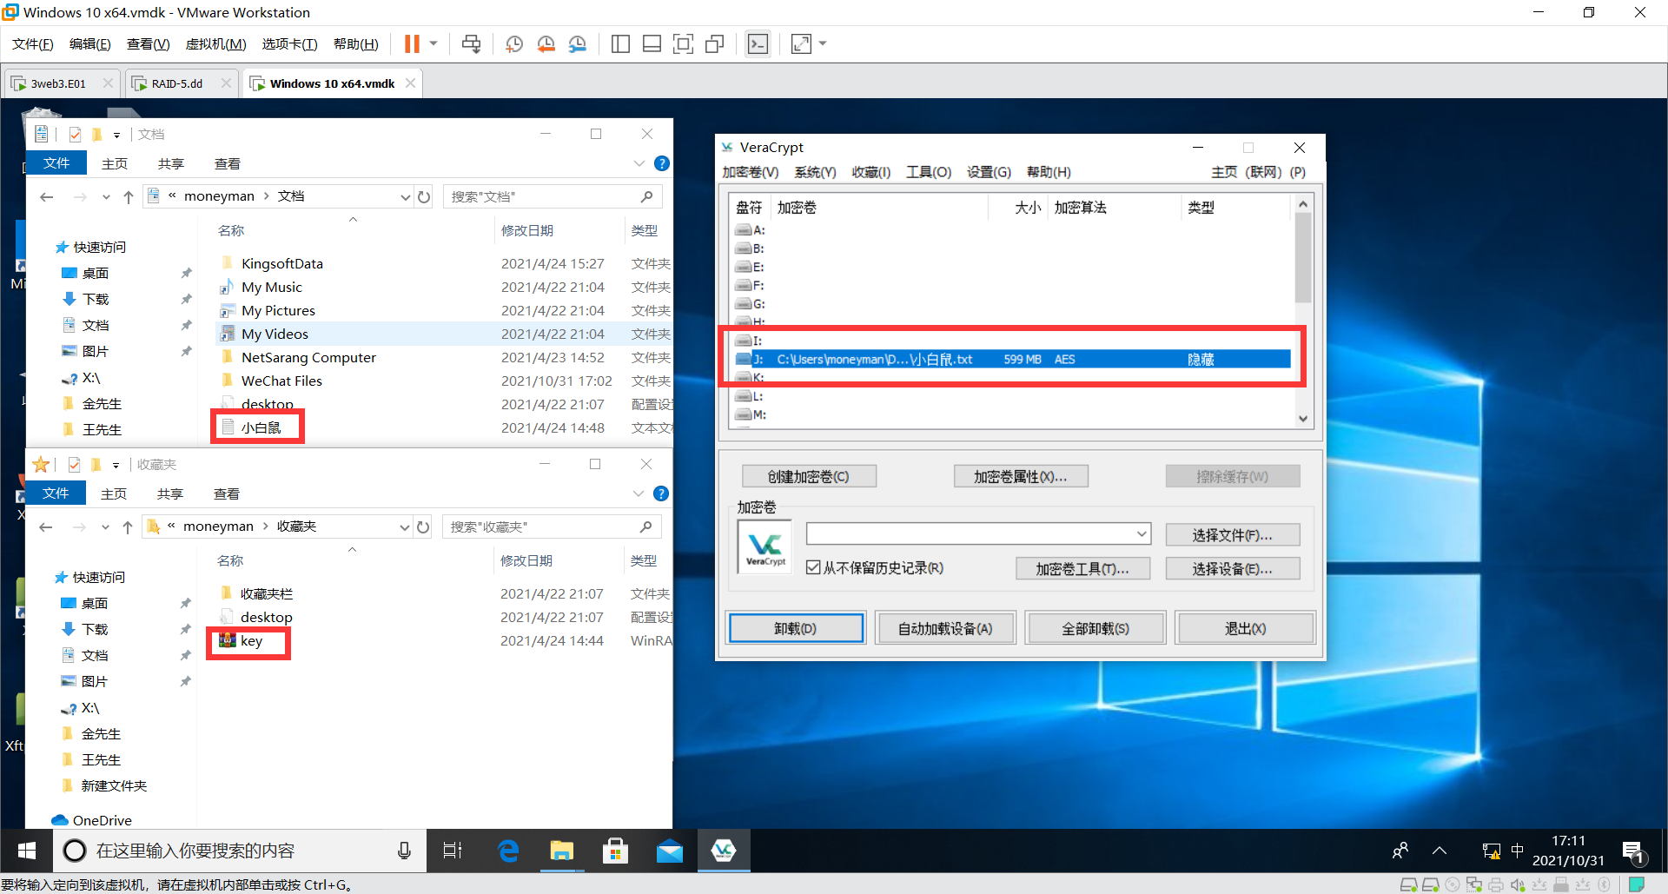Screen dimensions: 1668x894
Task: Click the search 收藏夹 input field
Action: click(552, 526)
